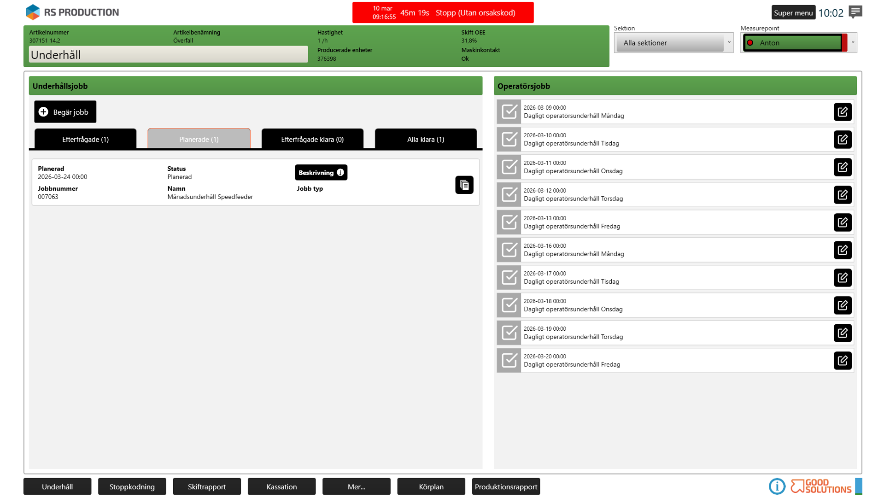
Task: Mark the 2026-03-12 Torsdag job done
Action: pos(509,195)
